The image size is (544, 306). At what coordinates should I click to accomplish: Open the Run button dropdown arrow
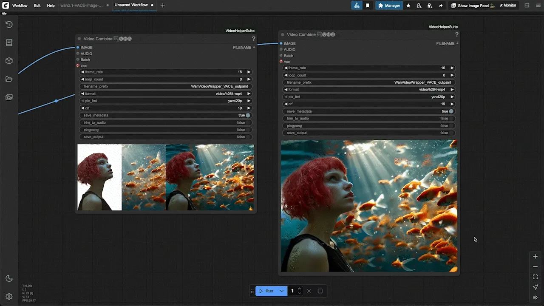281,291
